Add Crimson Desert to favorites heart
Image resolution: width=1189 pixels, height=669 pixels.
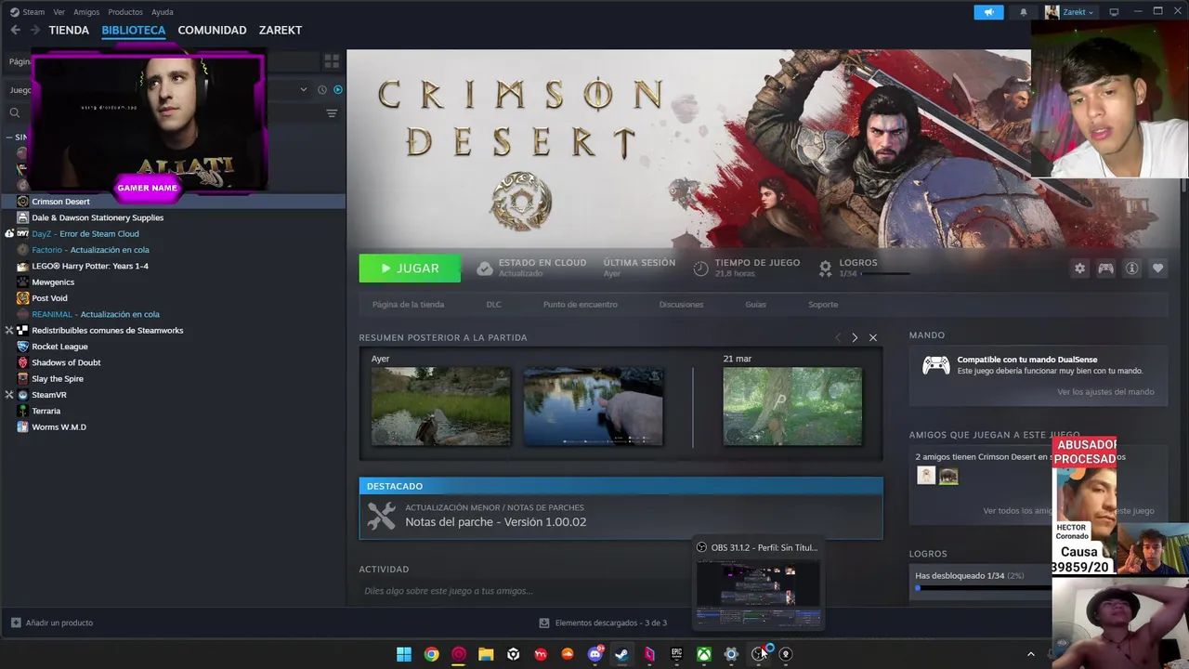(x=1157, y=269)
